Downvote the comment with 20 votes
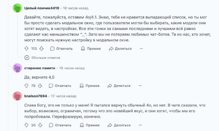This screenshot has height=131, width=219. pyautogui.click(x=40, y=125)
